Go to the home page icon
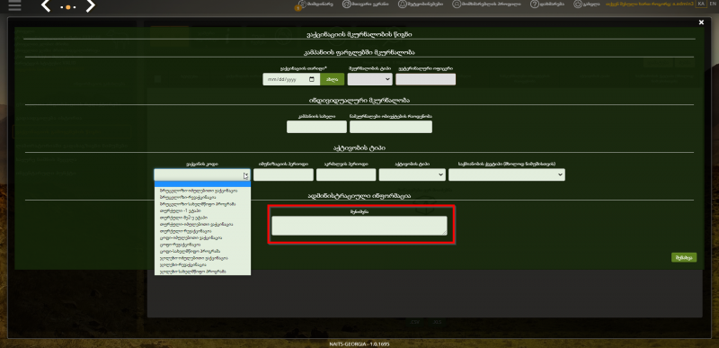 pos(346,4)
